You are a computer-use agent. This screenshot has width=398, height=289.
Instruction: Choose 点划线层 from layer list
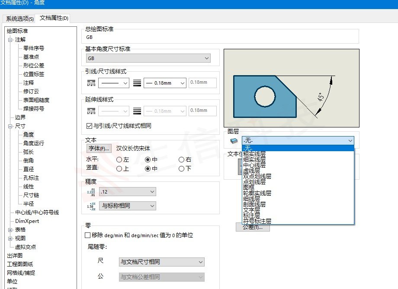pos(298,182)
